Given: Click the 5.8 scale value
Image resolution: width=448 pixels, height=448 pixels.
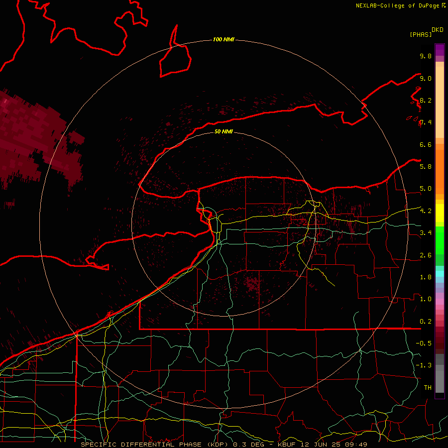Looking at the screenshot, I should click(426, 167).
